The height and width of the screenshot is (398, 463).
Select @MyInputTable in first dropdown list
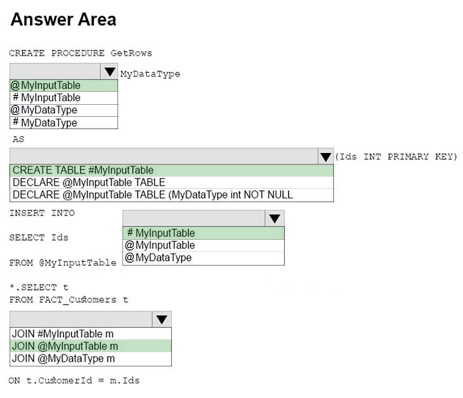click(64, 86)
